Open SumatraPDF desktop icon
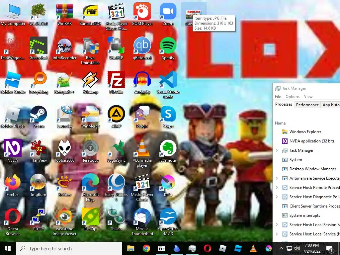340x255 pixels. pyautogui.click(x=90, y=14)
